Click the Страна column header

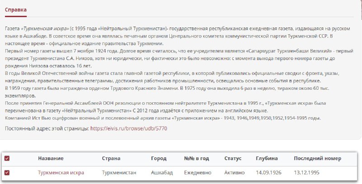click(x=111, y=158)
